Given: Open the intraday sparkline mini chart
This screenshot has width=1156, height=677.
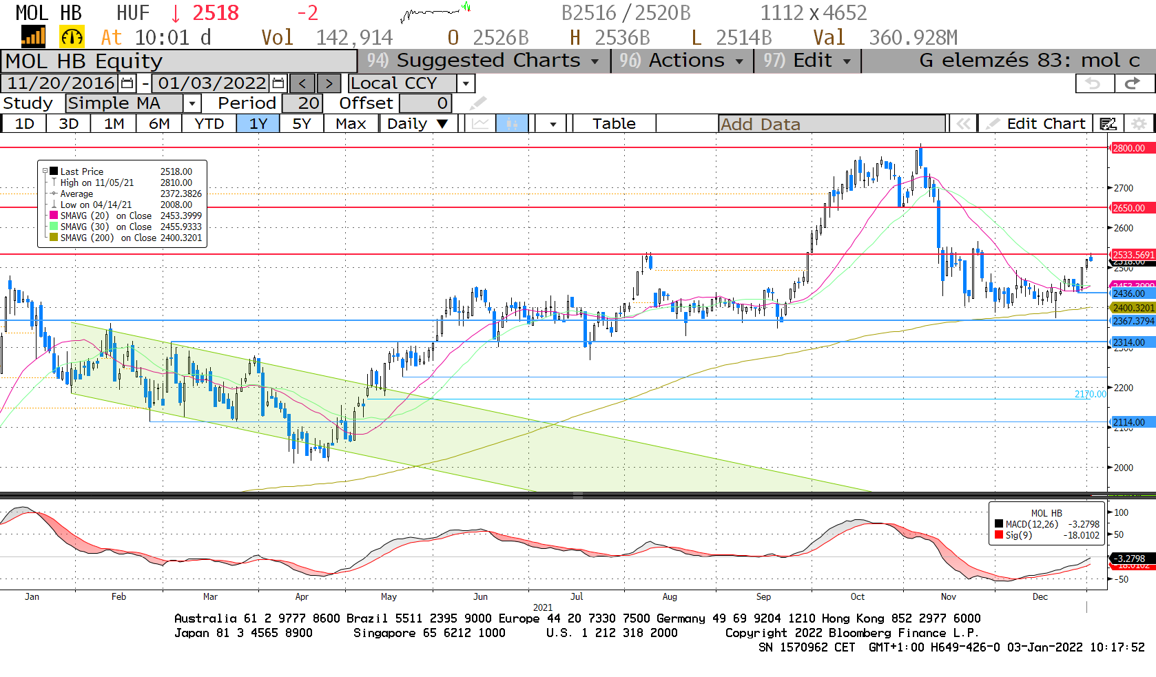Looking at the screenshot, I should point(435,12).
